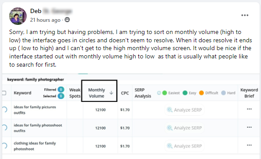The width and height of the screenshot is (261, 159).
Task: Select the ideas for family pictures row spinner
Action: click(x=4, y=109)
